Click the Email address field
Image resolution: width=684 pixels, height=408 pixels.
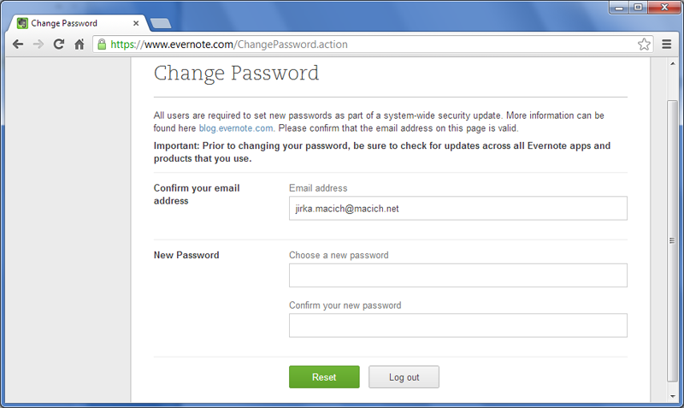coord(458,208)
